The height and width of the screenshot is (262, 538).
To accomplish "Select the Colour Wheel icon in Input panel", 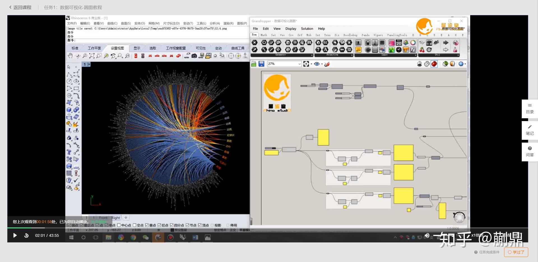I will pyautogui.click(x=413, y=43).
